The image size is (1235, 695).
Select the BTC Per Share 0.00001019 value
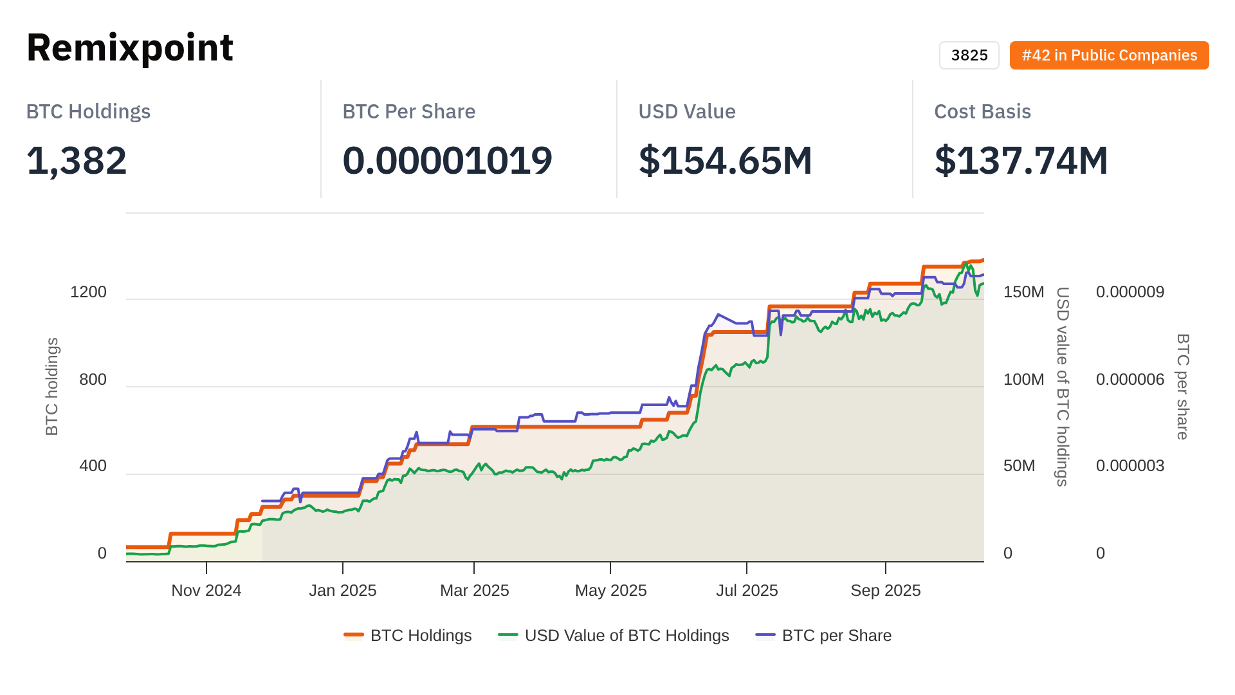point(447,160)
